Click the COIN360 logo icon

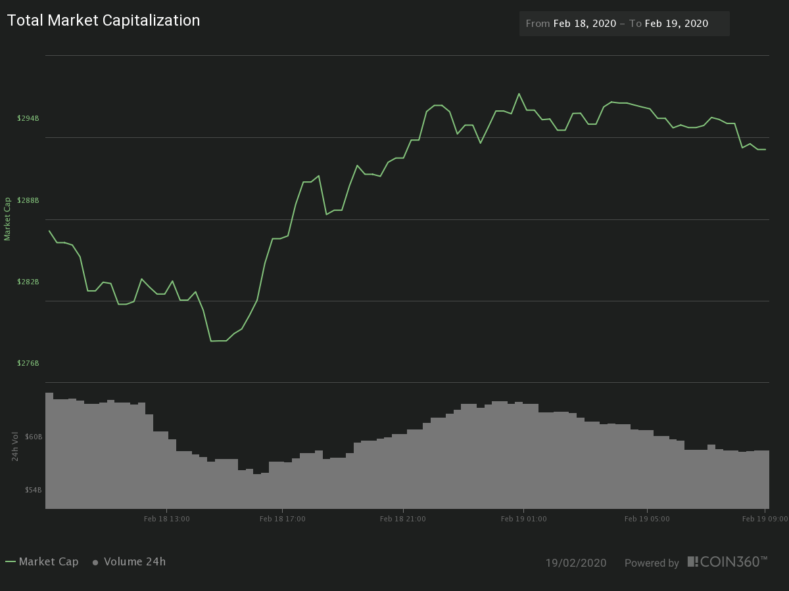[692, 561]
